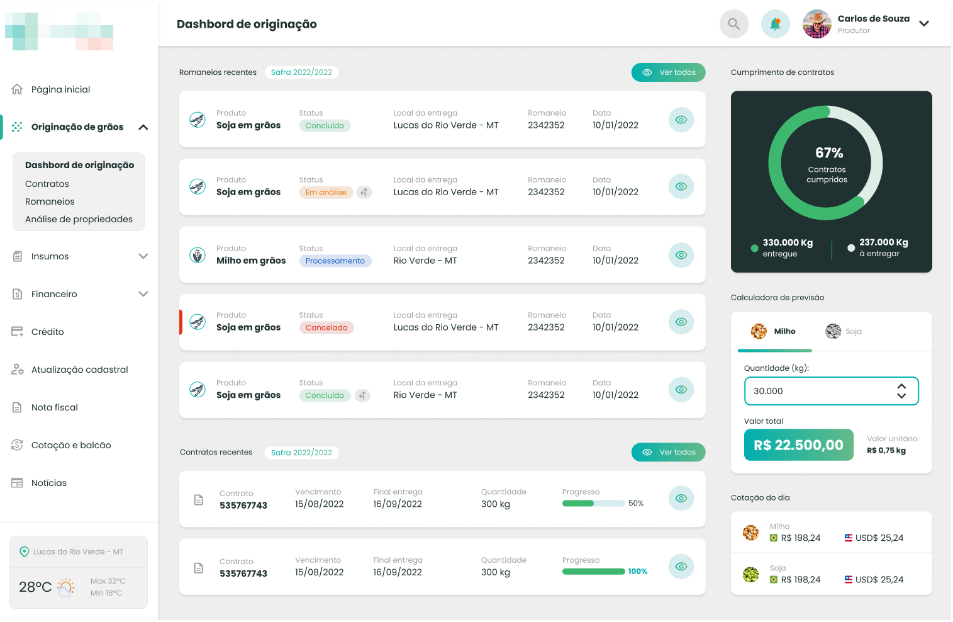The width and height of the screenshot is (953, 622).
Task: View the Cancelado romaneio eye icon
Action: [x=681, y=322]
